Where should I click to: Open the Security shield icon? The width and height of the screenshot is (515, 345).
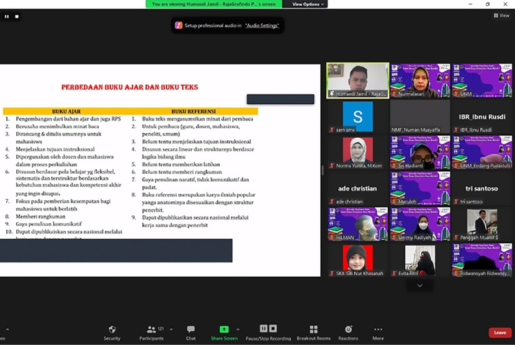click(x=112, y=329)
